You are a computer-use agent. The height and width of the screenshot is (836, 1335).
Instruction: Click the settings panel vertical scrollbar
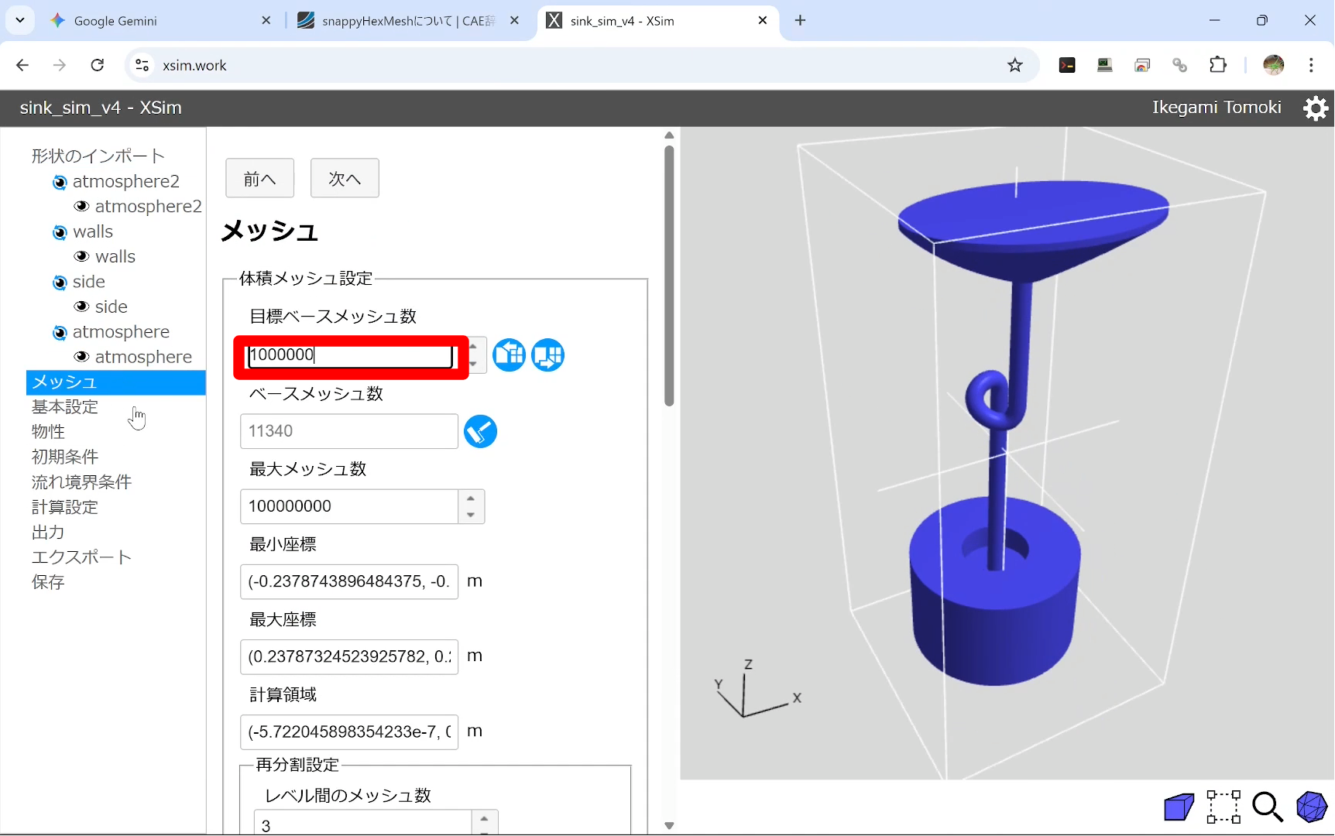669,275
